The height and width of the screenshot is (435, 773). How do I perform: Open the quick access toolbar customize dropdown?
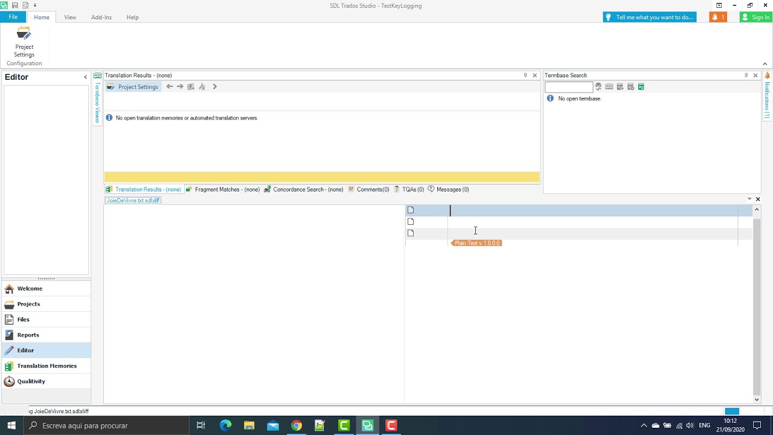click(x=35, y=5)
